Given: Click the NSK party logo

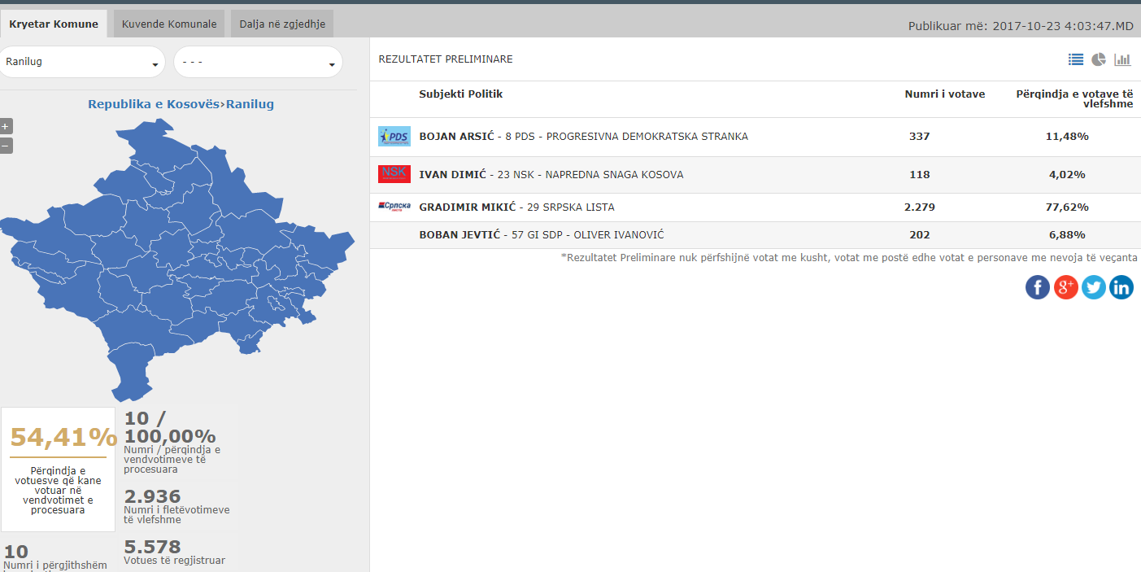Looking at the screenshot, I should coord(394,174).
